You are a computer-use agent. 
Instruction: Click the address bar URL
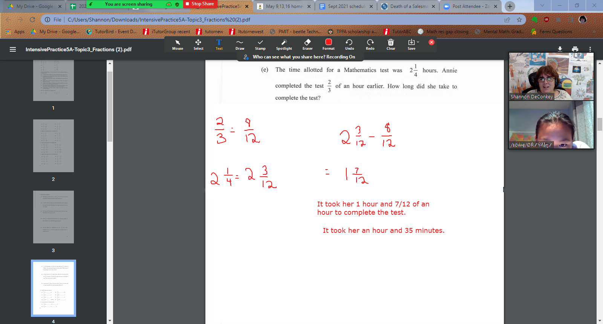(159, 20)
